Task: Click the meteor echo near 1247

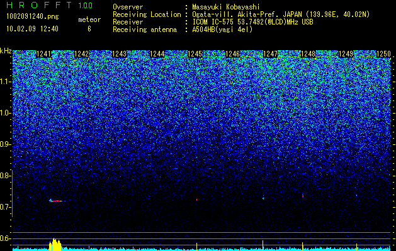Action: pos(263,197)
